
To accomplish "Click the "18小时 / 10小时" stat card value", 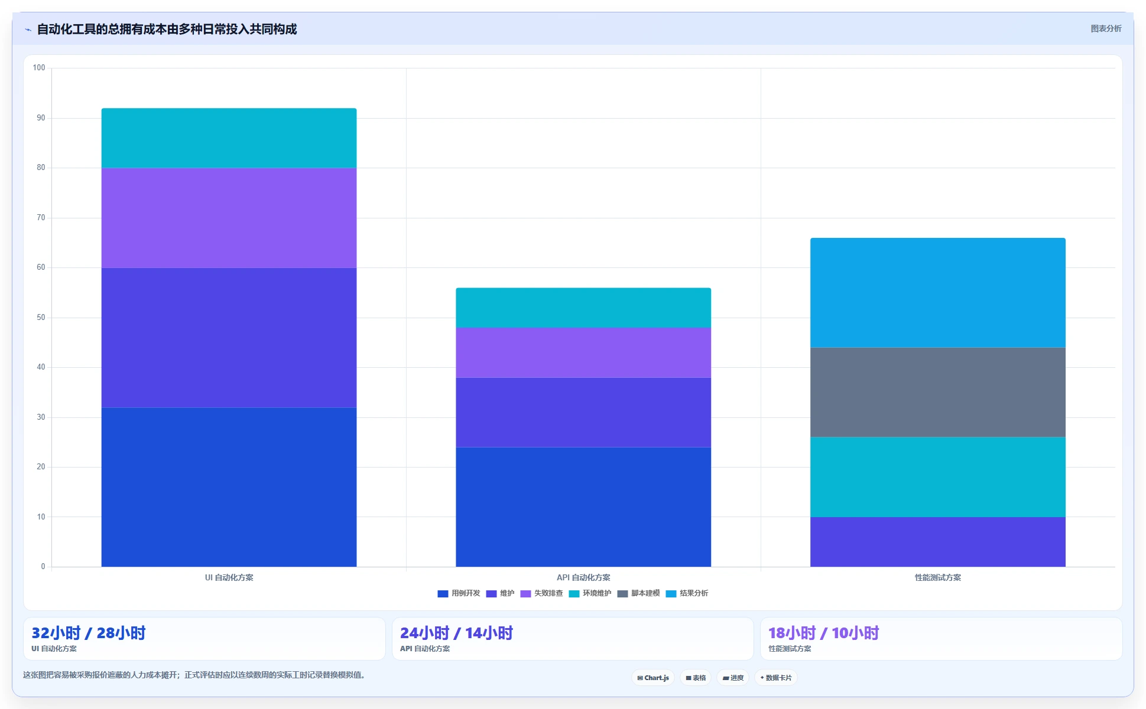I will click(x=824, y=633).
